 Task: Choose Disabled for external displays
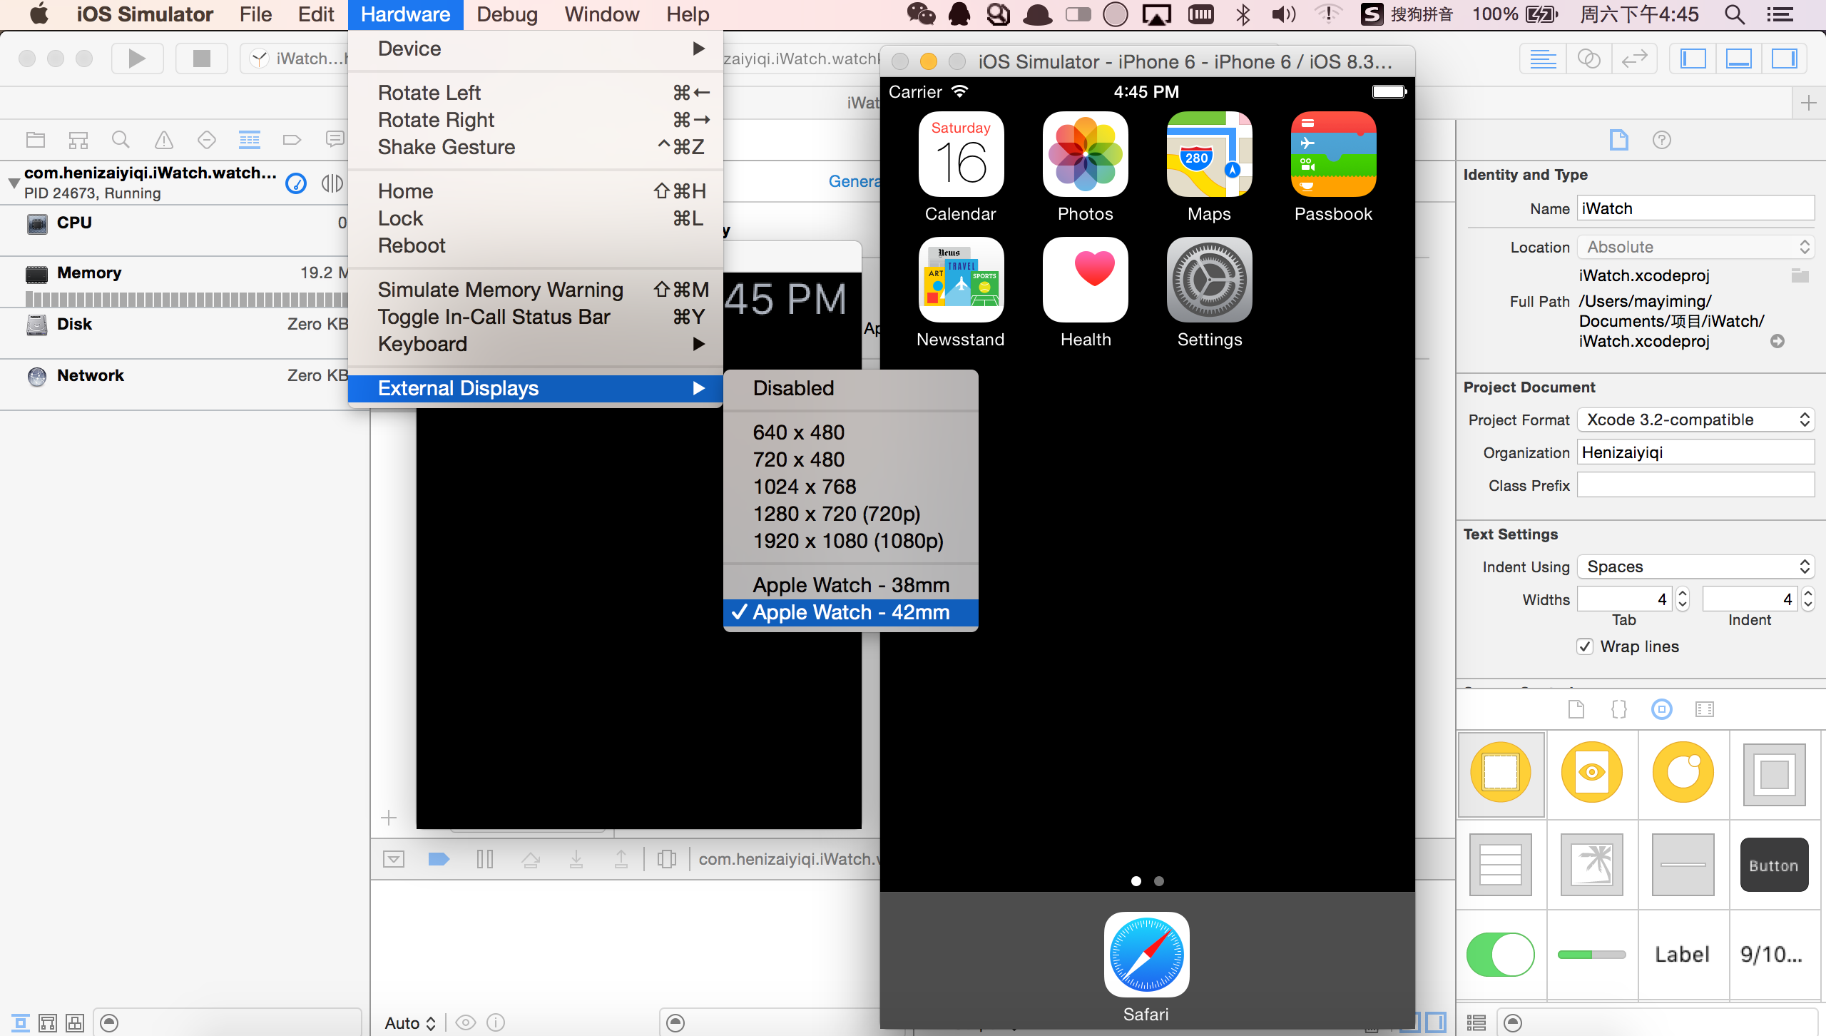[851, 388]
